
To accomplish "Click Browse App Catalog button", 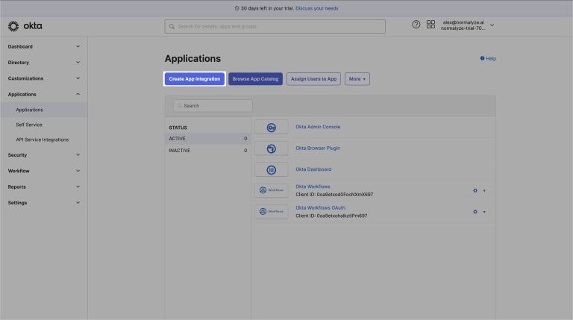I will click(255, 78).
